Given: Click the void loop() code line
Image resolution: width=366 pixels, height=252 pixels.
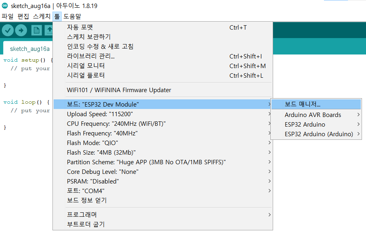Looking at the screenshot, I should 26,102.
